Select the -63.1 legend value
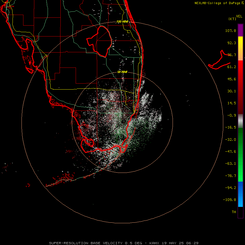 pos(231,164)
